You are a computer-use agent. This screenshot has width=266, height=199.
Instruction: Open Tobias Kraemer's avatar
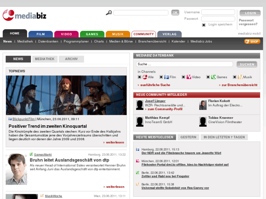(203, 122)
